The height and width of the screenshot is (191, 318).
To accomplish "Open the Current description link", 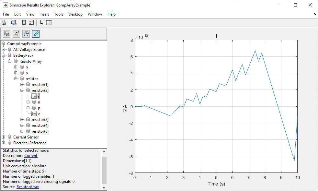I will coord(31,156).
